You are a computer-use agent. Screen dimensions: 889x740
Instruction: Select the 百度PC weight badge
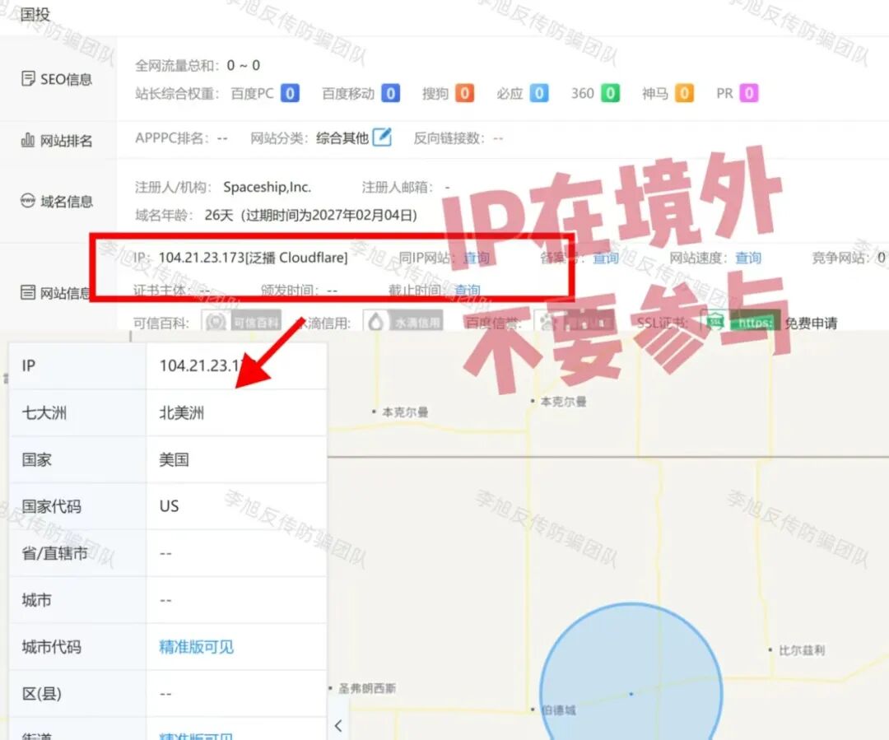[x=289, y=93]
